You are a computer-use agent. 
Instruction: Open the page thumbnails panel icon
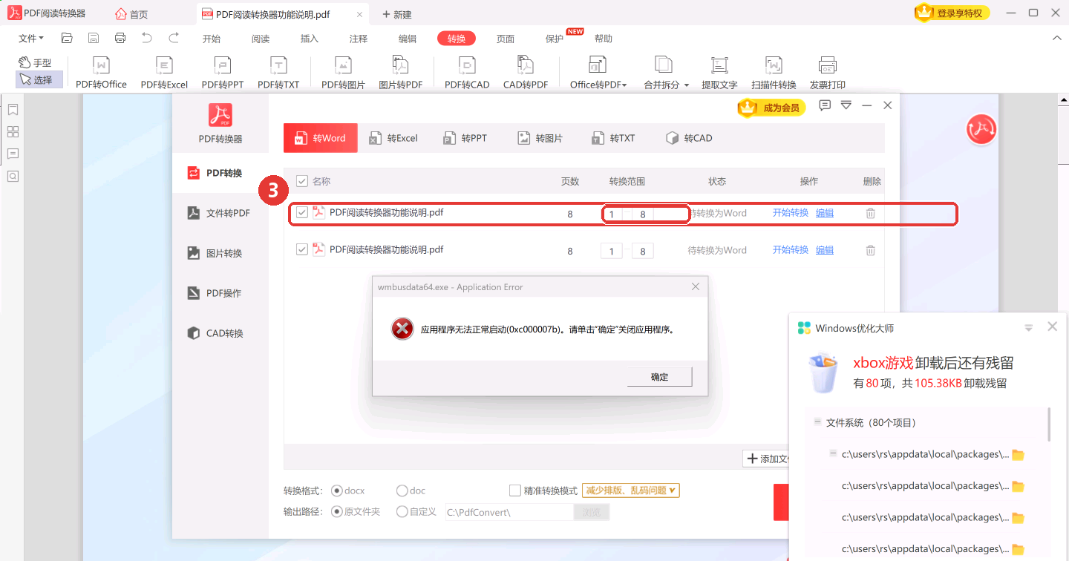13,132
